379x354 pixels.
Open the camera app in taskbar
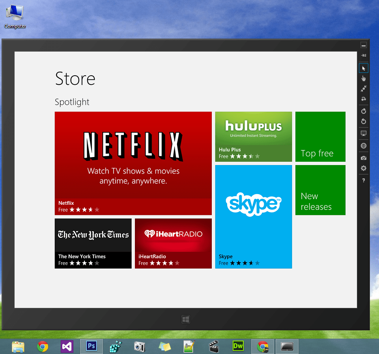pyautogui.click(x=140, y=347)
